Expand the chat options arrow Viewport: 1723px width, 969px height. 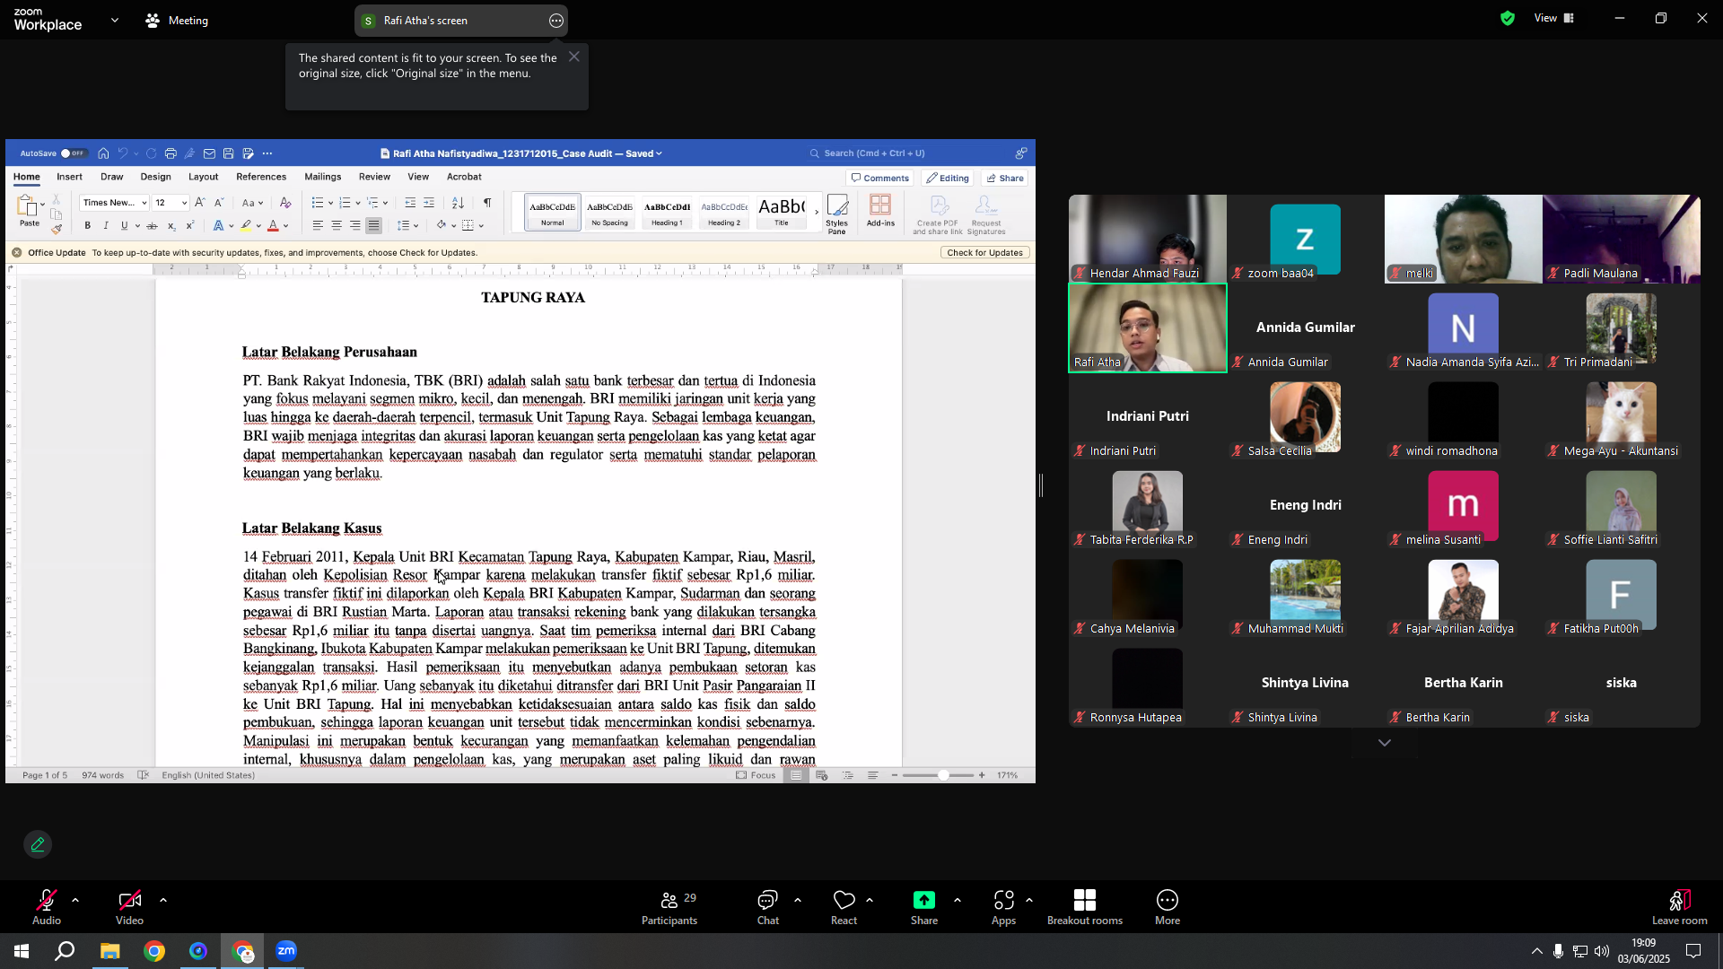798,900
